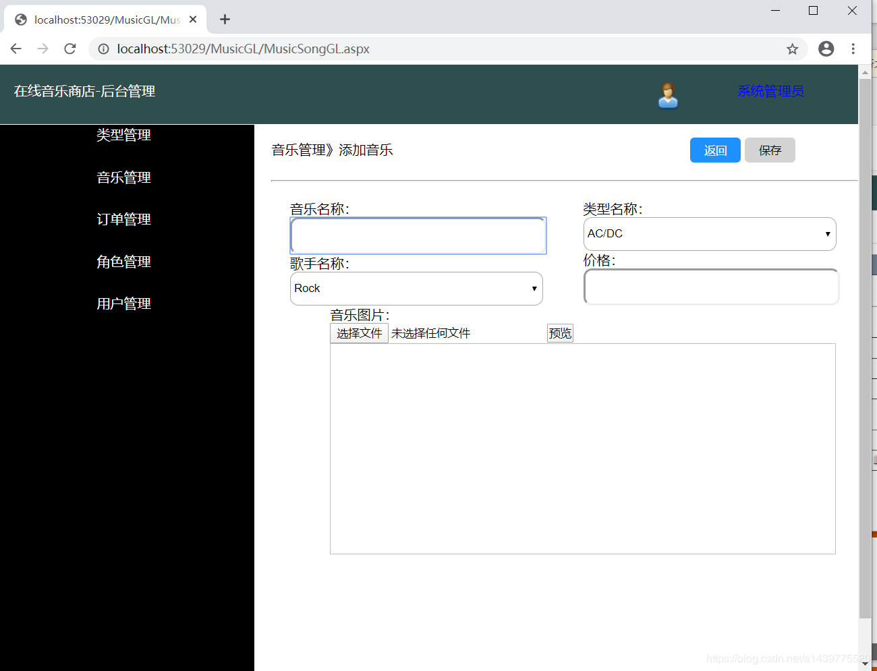Screen dimensions: 877x671
Task: Reload the page with refresh icon
Action: pos(70,49)
